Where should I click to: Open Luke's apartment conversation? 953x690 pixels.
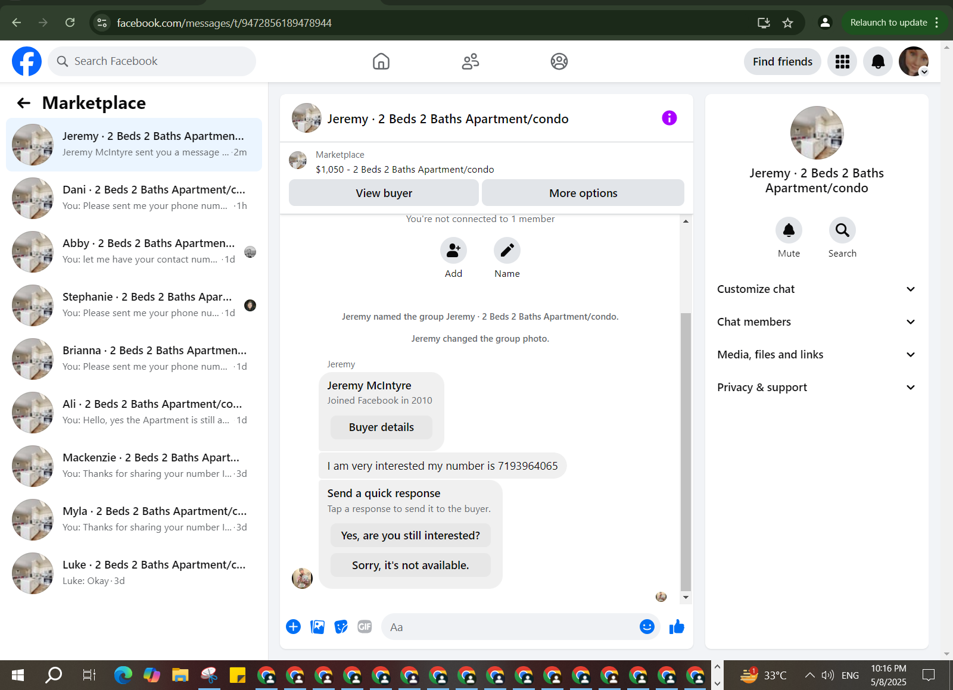point(134,573)
